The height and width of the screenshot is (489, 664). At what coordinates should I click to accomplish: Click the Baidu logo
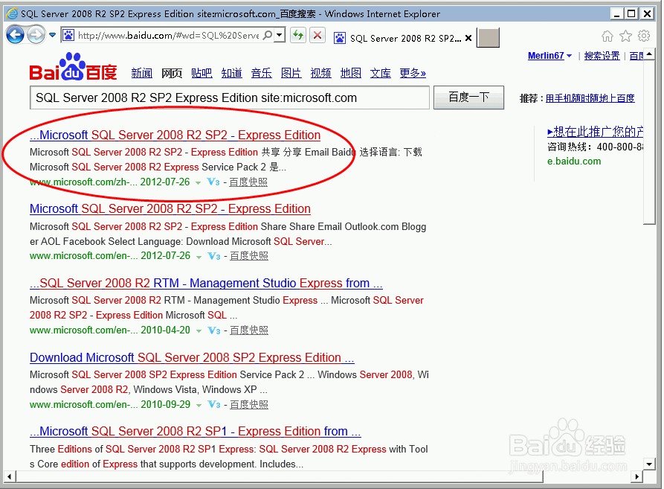click(73, 67)
